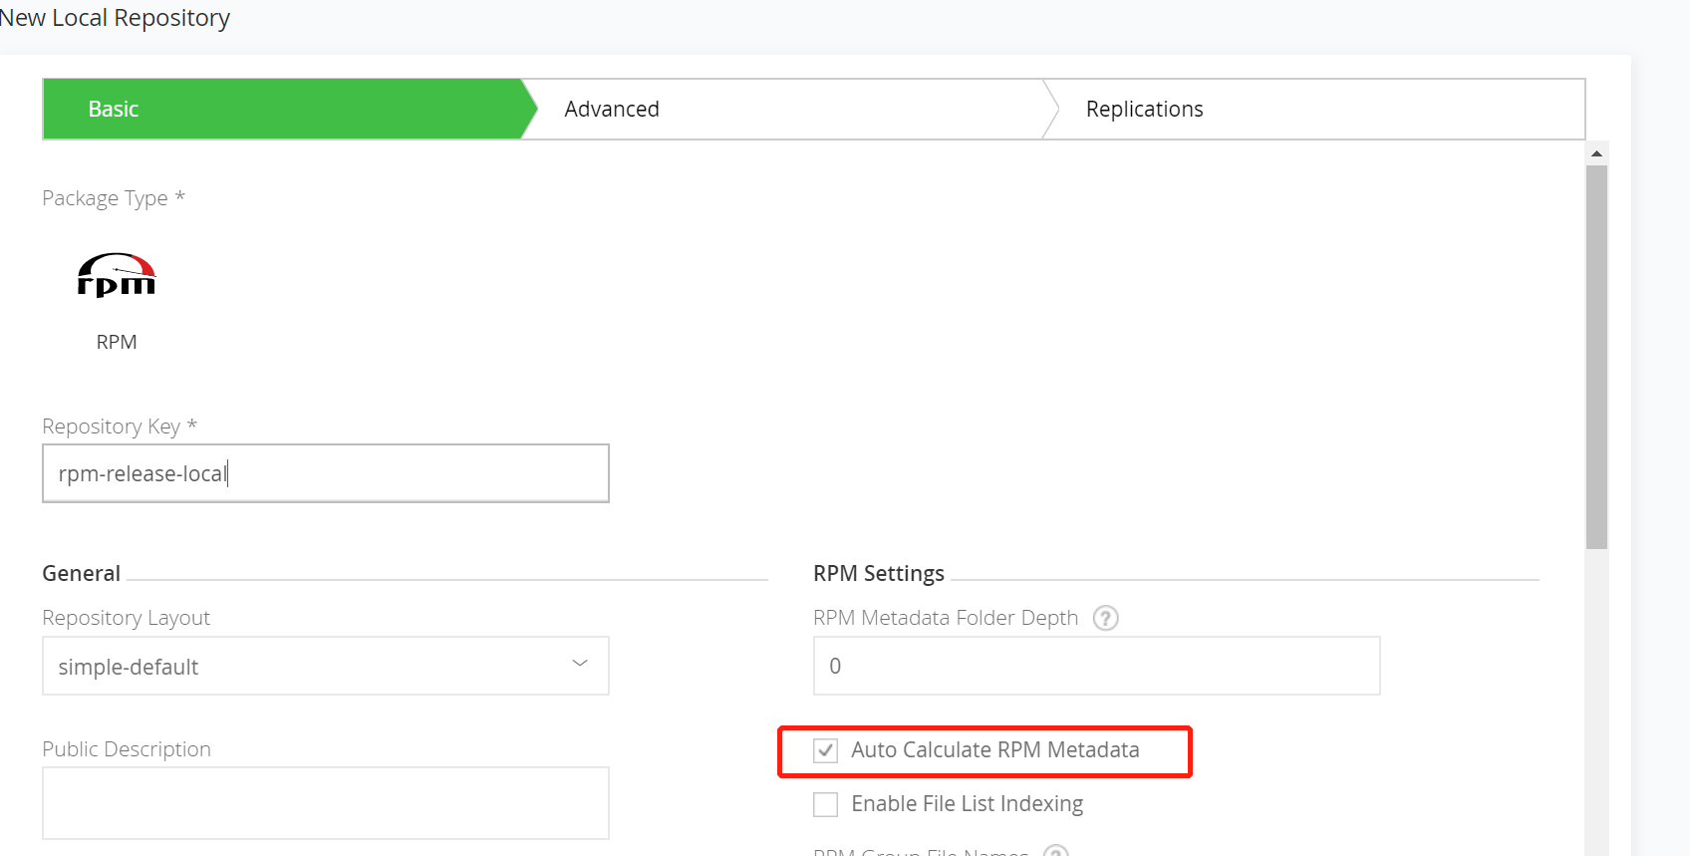Click the Repository Key input field
Image resolution: width=1690 pixels, height=856 pixels.
pyautogui.click(x=325, y=473)
